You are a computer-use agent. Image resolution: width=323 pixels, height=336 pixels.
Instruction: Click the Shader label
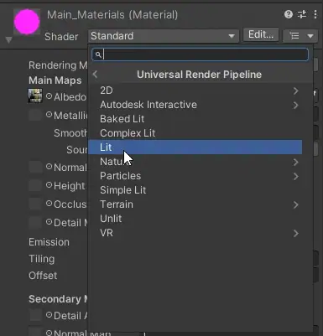pyautogui.click(x=61, y=37)
